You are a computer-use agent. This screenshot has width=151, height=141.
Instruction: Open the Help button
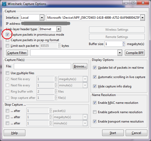click(x=14, y=133)
